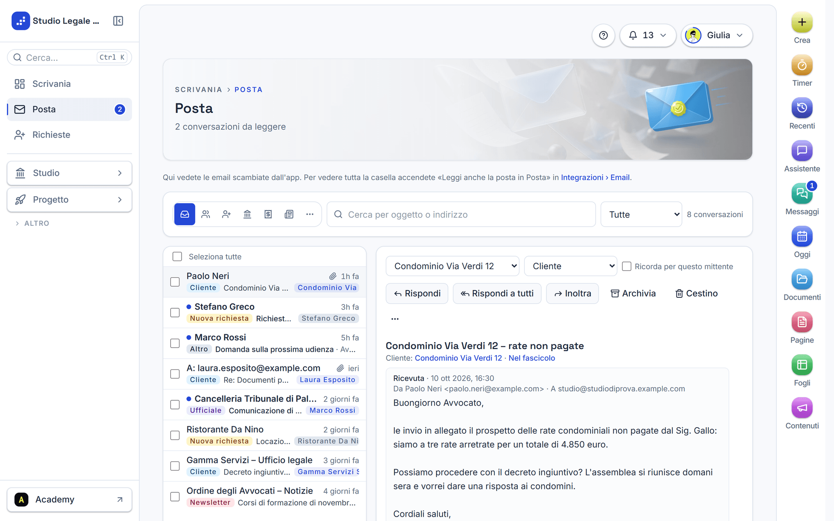Image resolution: width=834 pixels, height=521 pixels.
Task: Select the Paolo Neri conversation checkbox
Action: pos(175,282)
